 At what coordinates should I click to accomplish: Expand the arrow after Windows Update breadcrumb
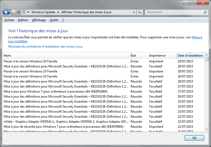pos(58,12)
